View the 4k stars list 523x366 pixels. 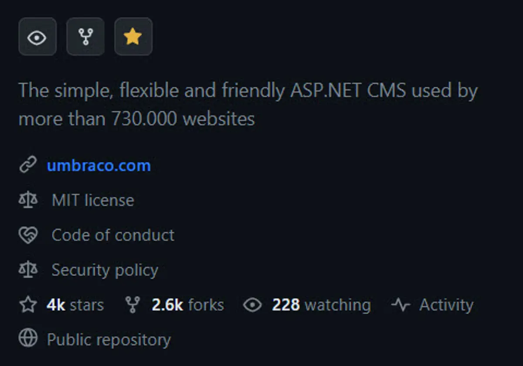[x=75, y=305]
